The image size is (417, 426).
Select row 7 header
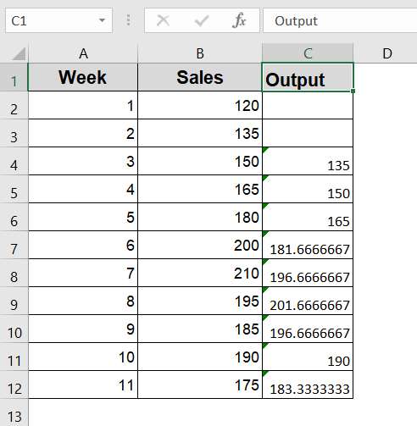[x=14, y=245]
